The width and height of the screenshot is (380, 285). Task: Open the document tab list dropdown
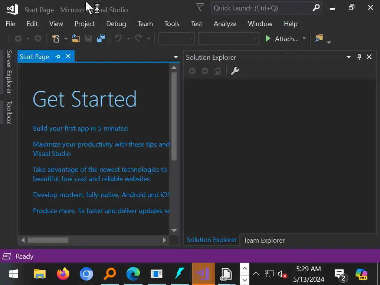coord(176,57)
